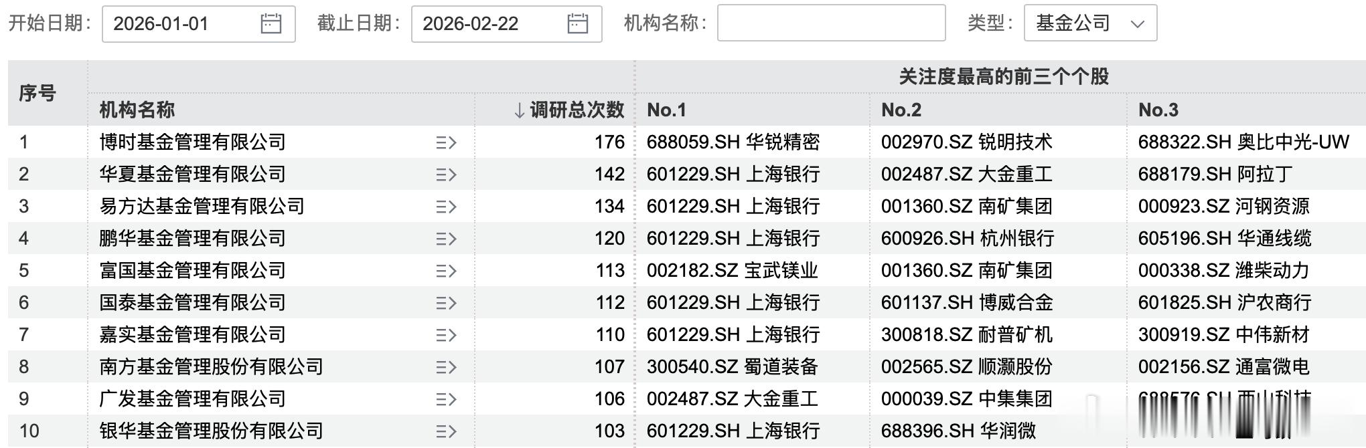Select stock 000338.SZ 潍柴动力
This screenshot has height=448, width=1366.
pyautogui.click(x=1224, y=270)
